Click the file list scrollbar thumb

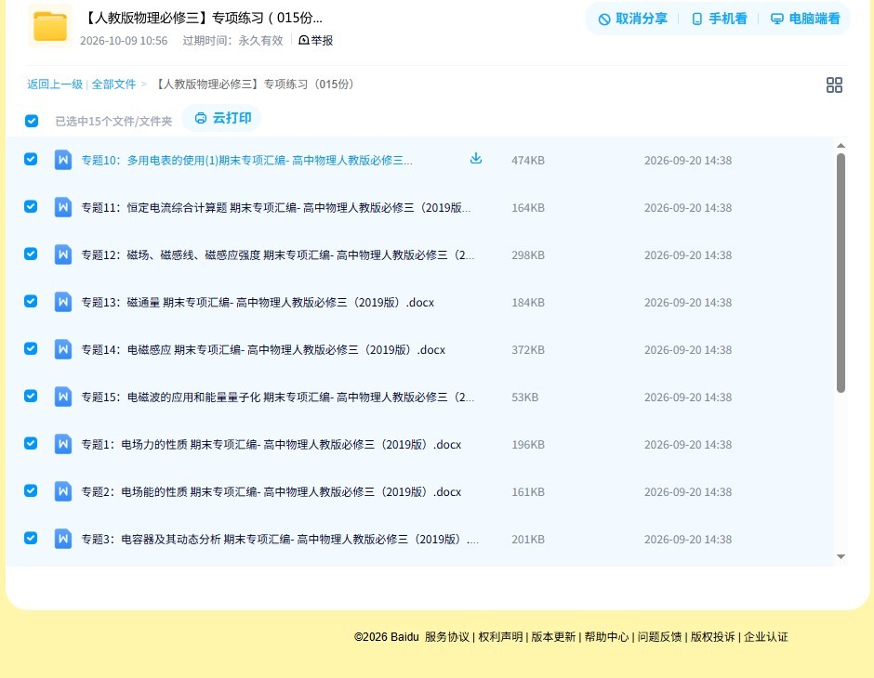click(x=841, y=273)
